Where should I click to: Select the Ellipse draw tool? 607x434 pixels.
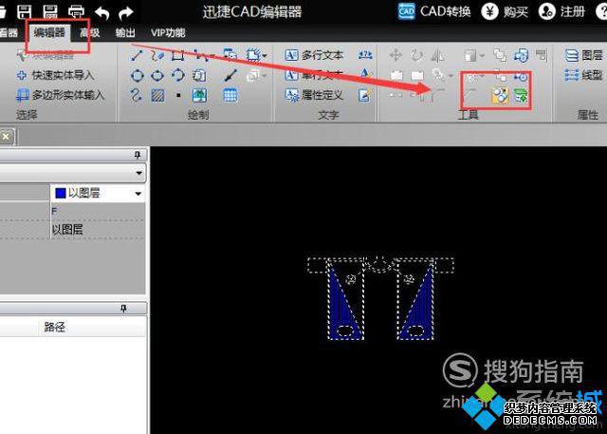157,75
